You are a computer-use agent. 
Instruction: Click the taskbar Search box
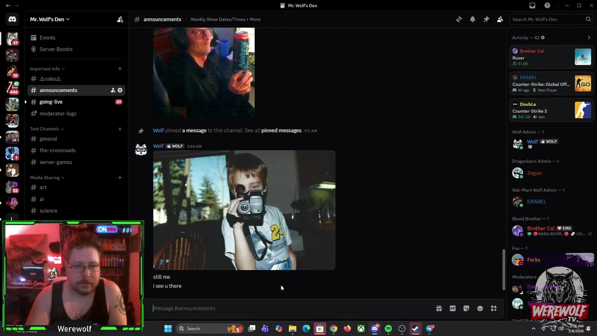pos(210,329)
